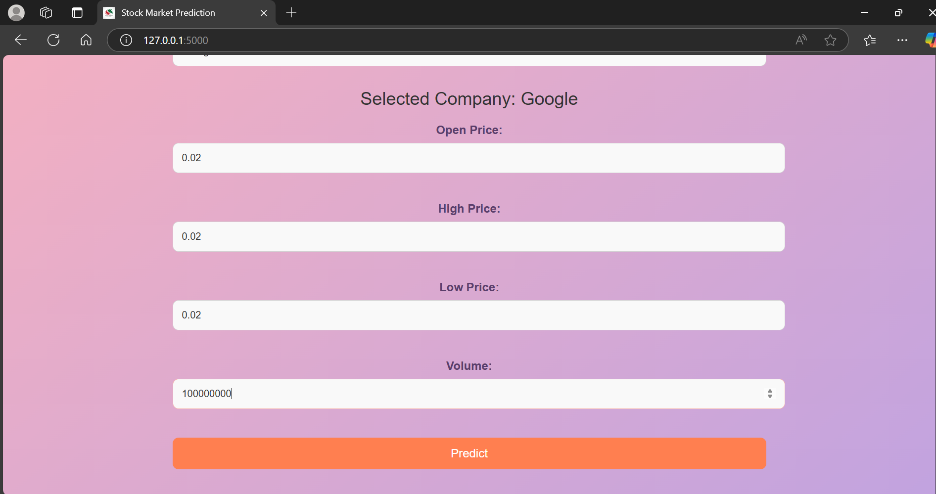Open tab actions menu
The width and height of the screenshot is (936, 494).
coord(77,13)
